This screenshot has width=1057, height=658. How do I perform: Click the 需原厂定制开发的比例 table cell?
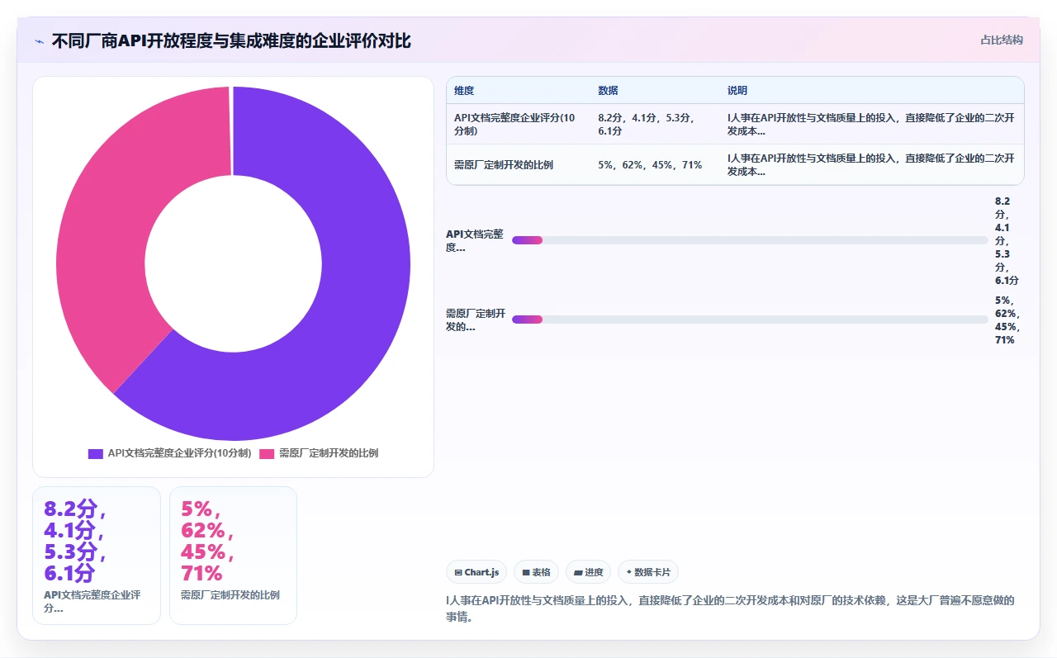(x=518, y=164)
